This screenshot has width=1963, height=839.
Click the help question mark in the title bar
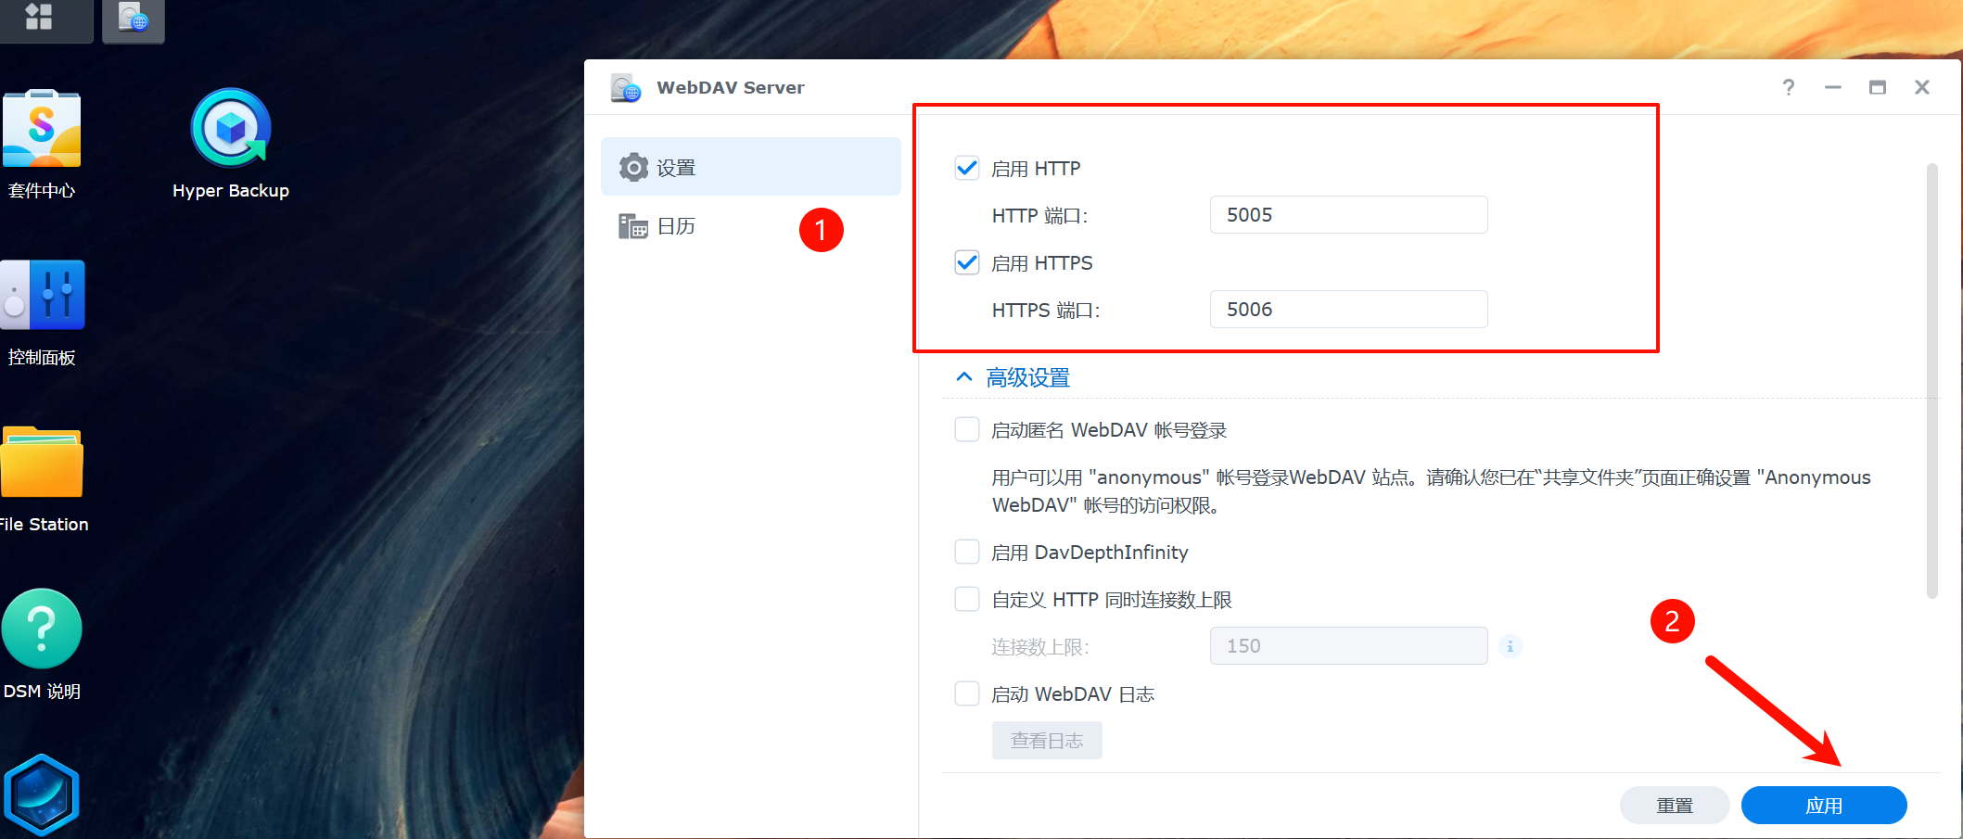[1788, 87]
